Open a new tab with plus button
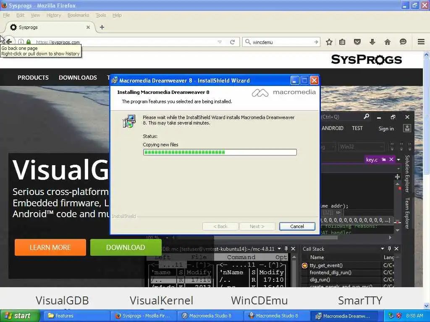This screenshot has height=322, width=430. point(102,27)
